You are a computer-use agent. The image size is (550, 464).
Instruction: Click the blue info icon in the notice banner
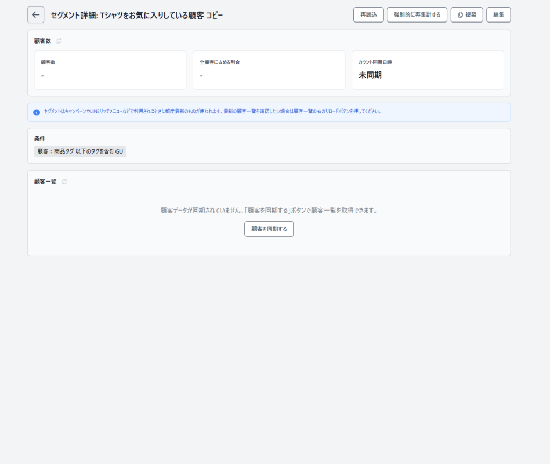pyautogui.click(x=37, y=112)
